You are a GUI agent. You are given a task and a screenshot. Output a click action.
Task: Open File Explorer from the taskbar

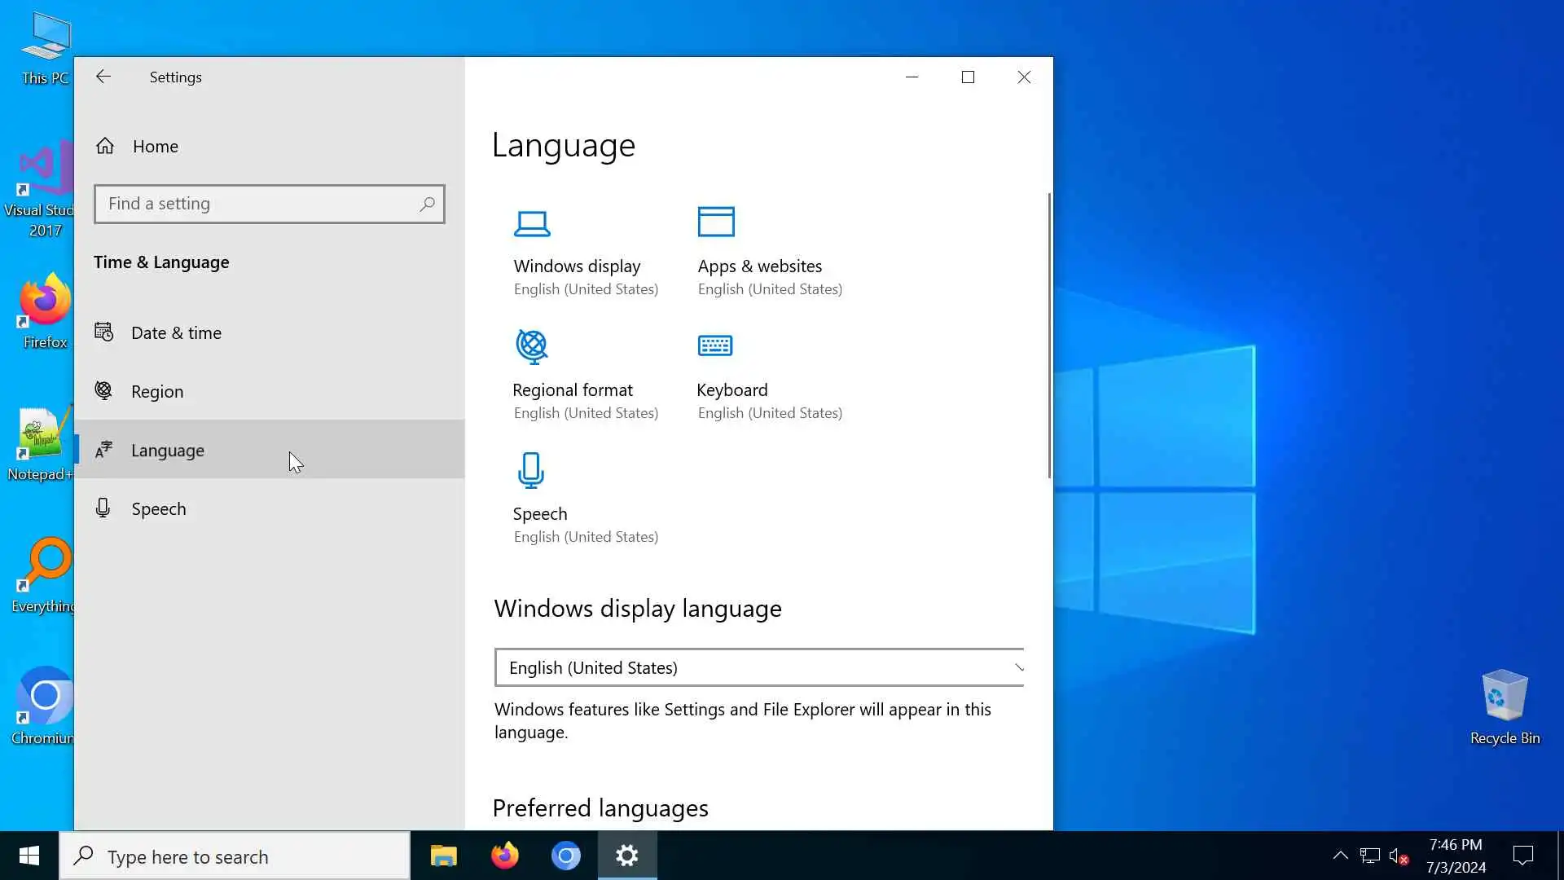[x=444, y=856]
